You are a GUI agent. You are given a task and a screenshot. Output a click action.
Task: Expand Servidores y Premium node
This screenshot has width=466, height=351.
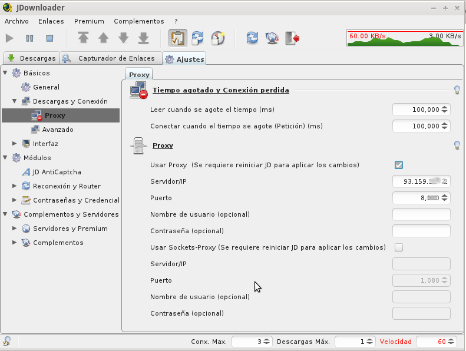(x=14, y=229)
